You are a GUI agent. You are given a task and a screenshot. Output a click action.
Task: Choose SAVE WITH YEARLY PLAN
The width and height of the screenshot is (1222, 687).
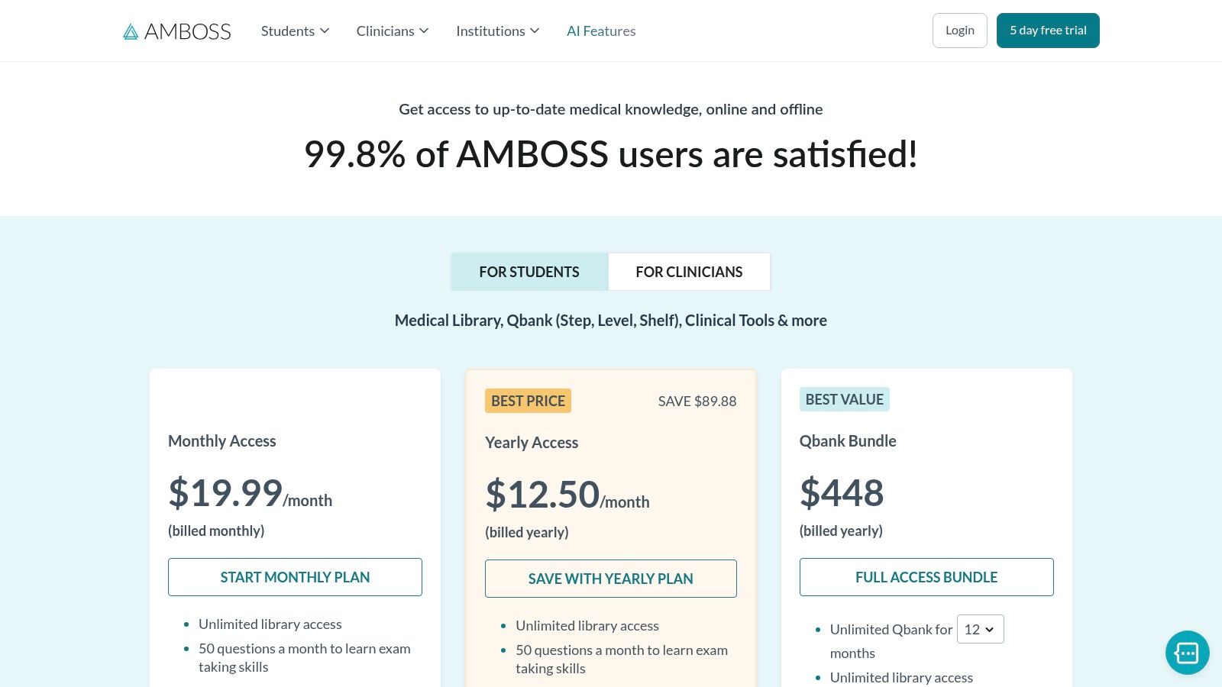610,578
